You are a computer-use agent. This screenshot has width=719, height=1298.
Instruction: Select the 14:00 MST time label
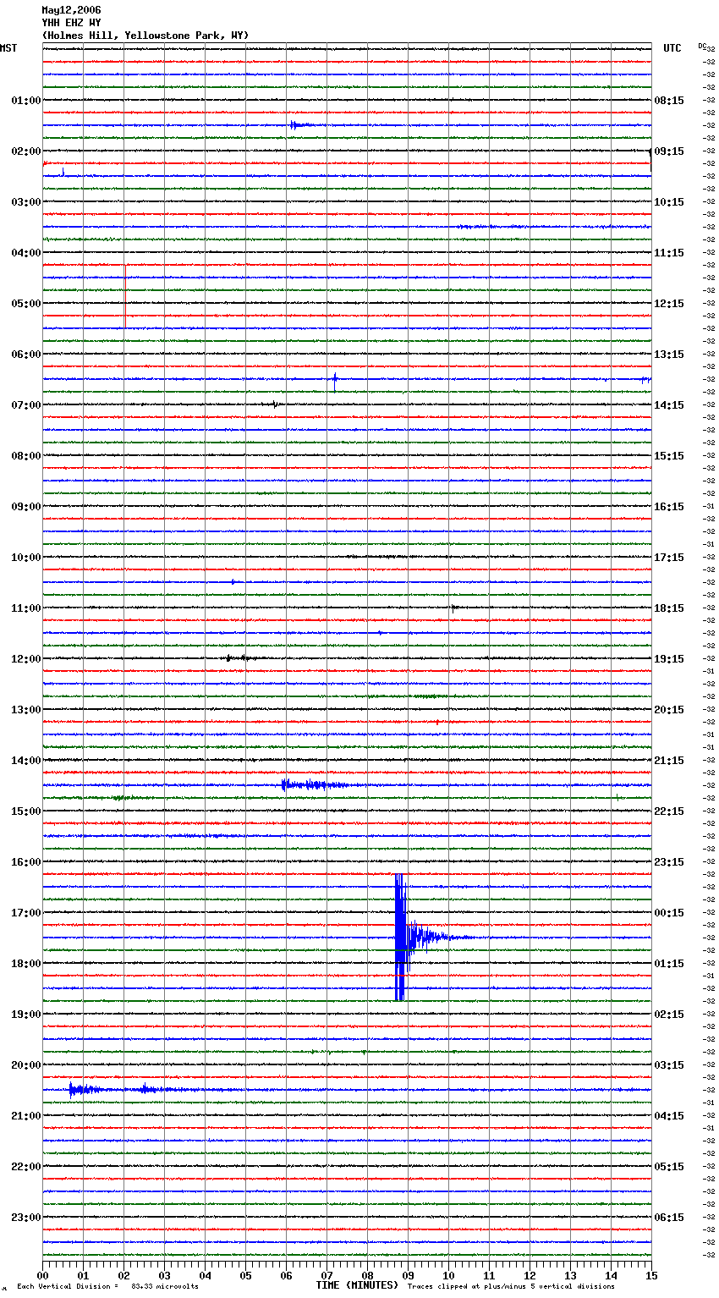[x=26, y=761]
